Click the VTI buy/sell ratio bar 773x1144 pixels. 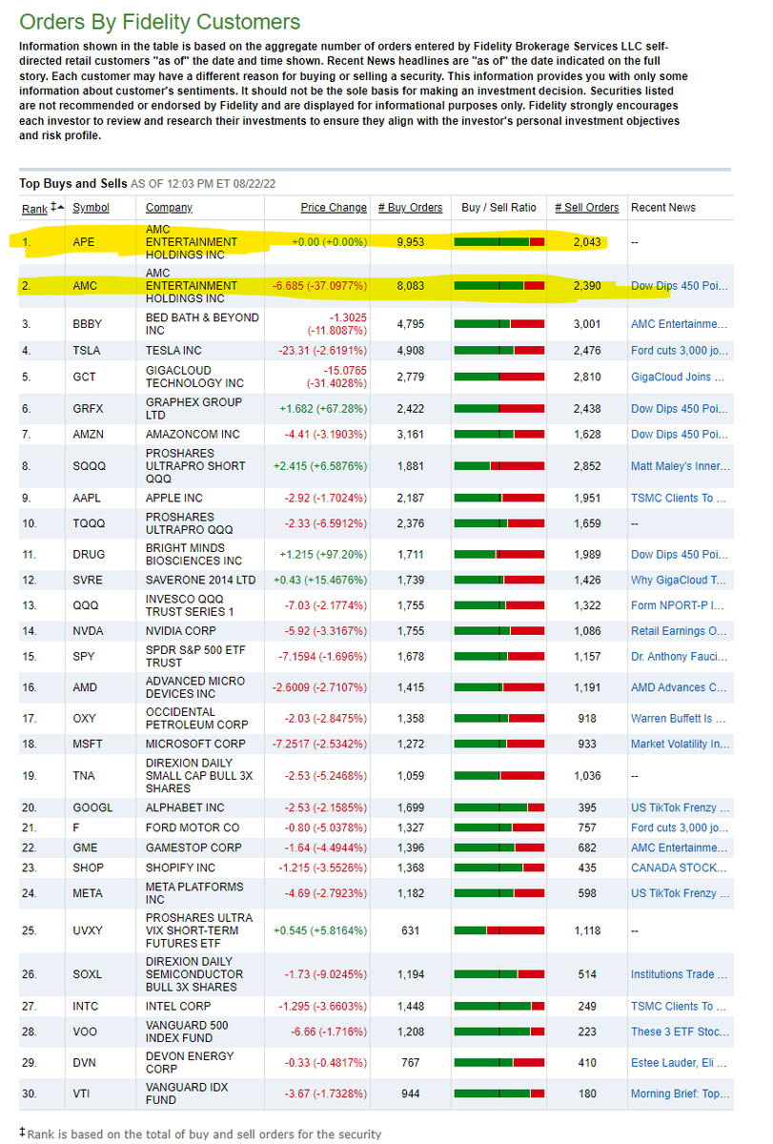[x=499, y=1093]
